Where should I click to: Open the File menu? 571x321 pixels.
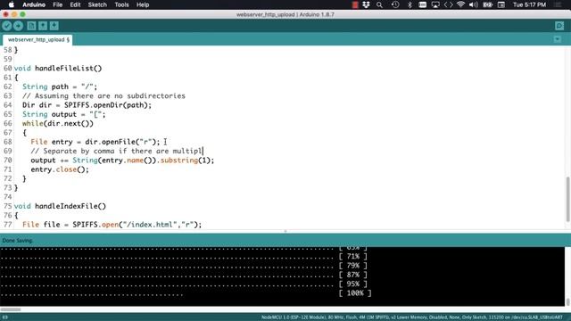pos(57,4)
